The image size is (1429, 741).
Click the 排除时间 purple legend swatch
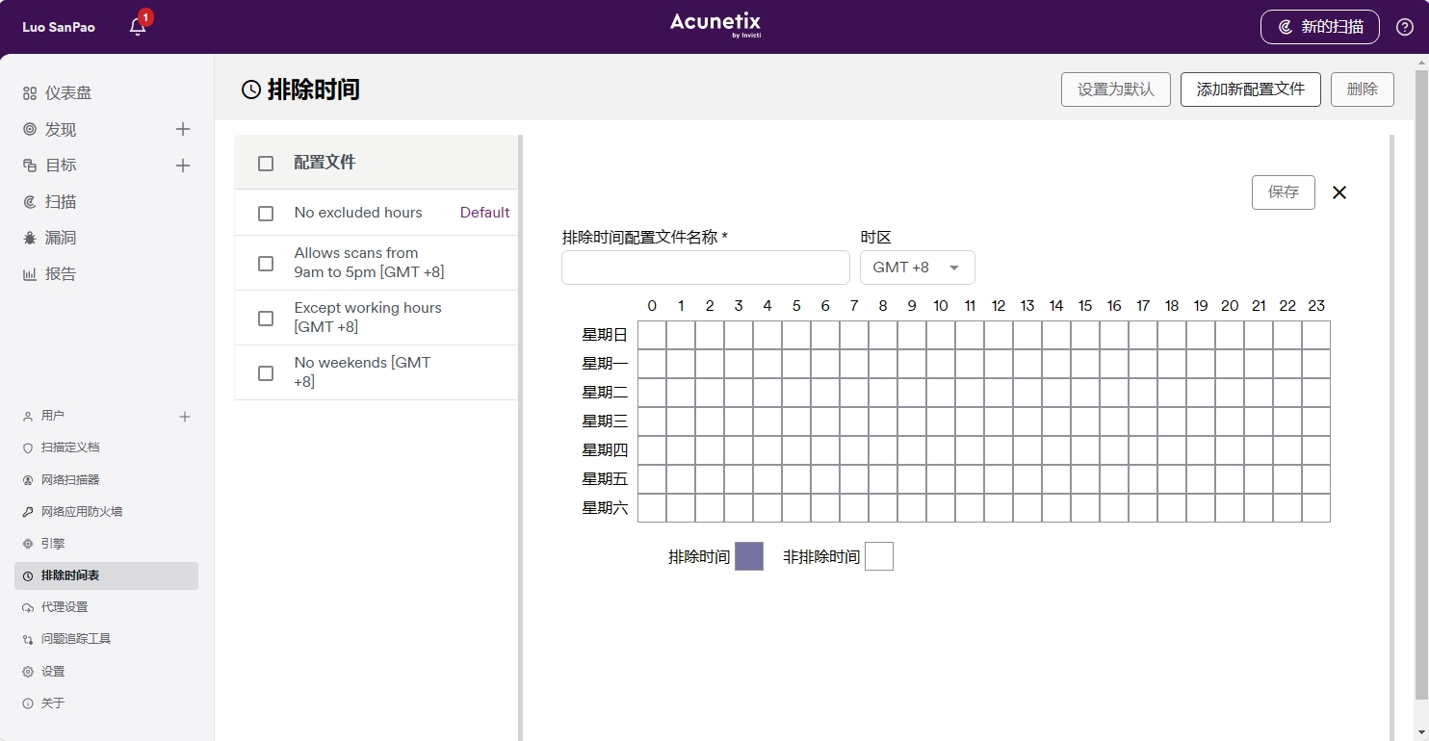point(749,556)
